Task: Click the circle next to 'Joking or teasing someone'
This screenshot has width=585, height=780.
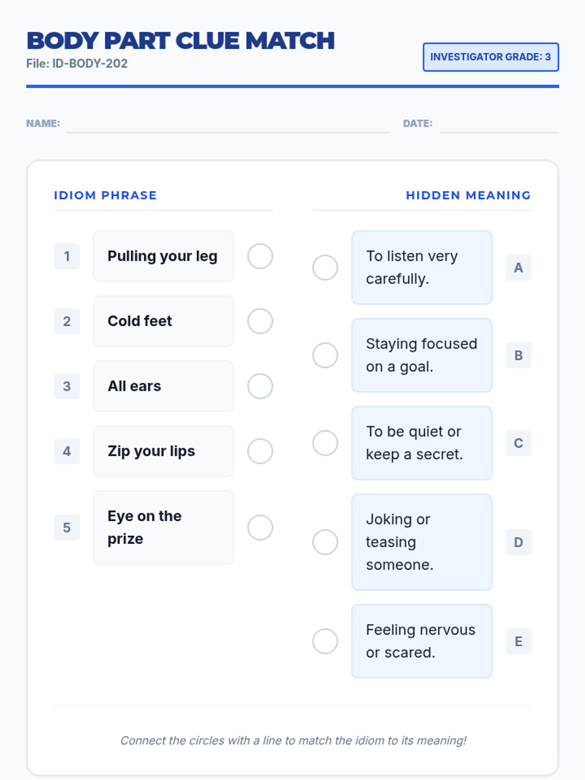Action: 325,542
